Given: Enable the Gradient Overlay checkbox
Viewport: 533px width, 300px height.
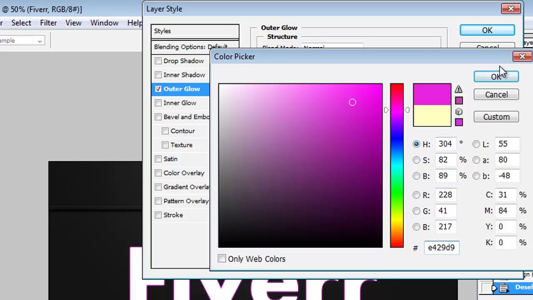Looking at the screenshot, I should click(158, 187).
